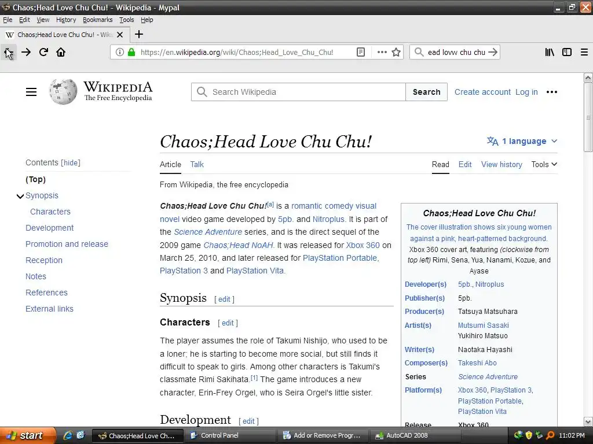Close the Chaos;Head Love Chu Chu! tab
The image size is (593, 444).
point(120,35)
